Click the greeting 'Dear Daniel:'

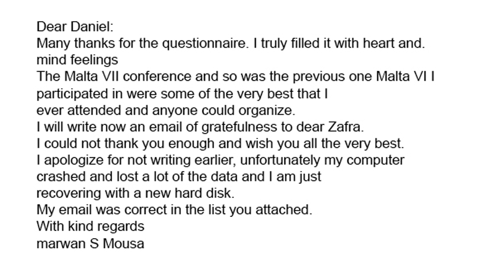pos(75,26)
